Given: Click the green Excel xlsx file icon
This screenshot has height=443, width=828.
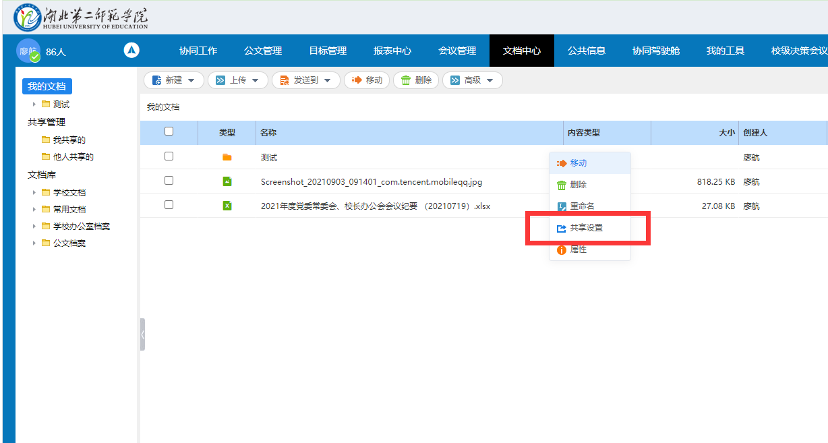Looking at the screenshot, I should (x=227, y=206).
